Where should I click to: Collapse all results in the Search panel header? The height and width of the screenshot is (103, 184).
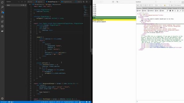pos(25,2)
